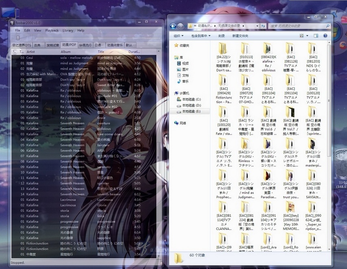Select the [080423] Kalafina Re / oblivious folder
This screenshot has width=347, height=269.
(268, 57)
